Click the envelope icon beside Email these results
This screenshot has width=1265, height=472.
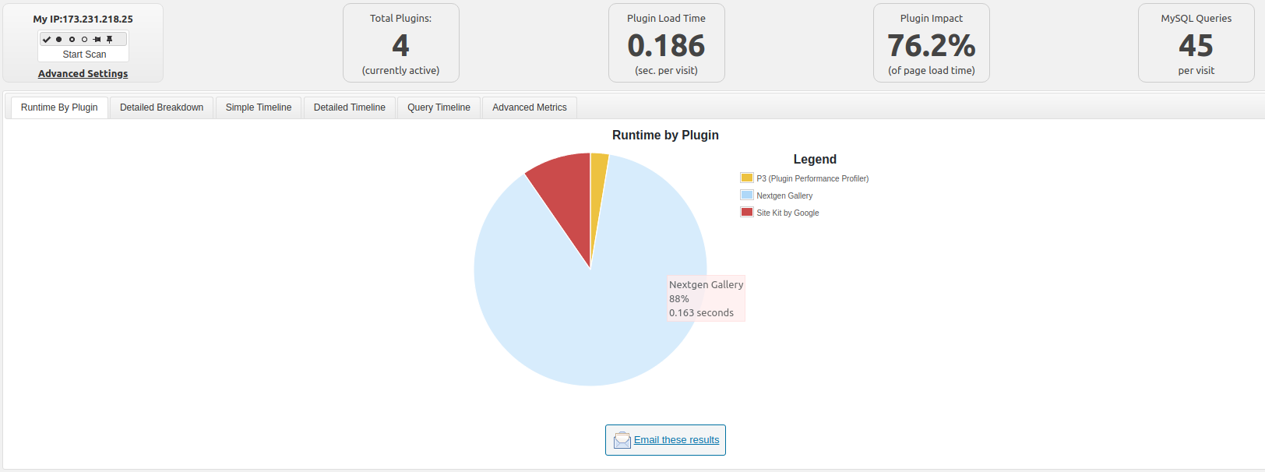click(622, 440)
